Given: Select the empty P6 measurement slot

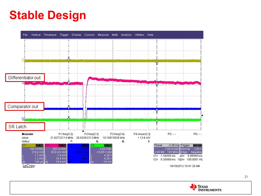Looking at the screenshot, I should (x=197, y=134).
